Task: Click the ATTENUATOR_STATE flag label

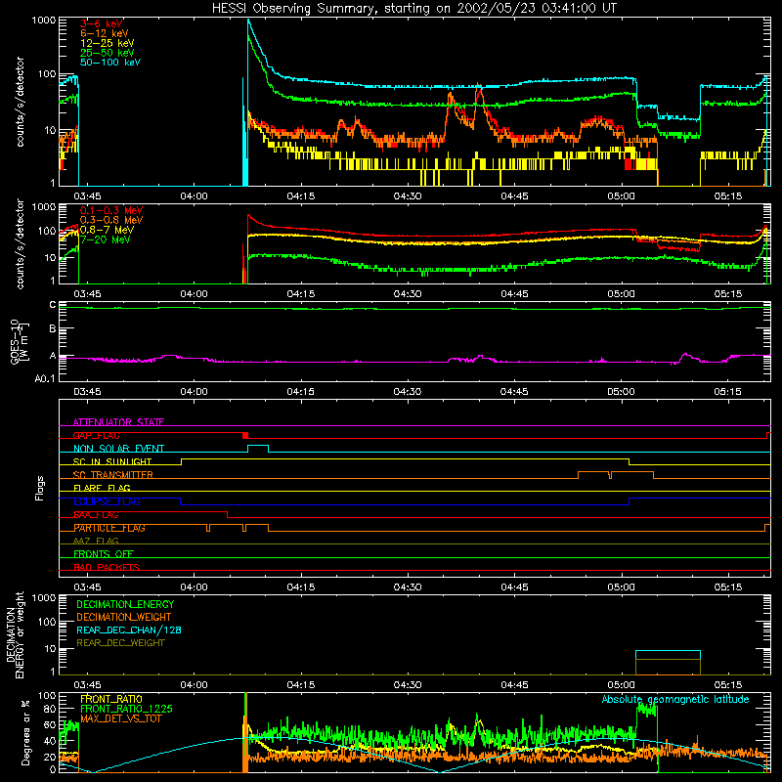Action: point(118,422)
